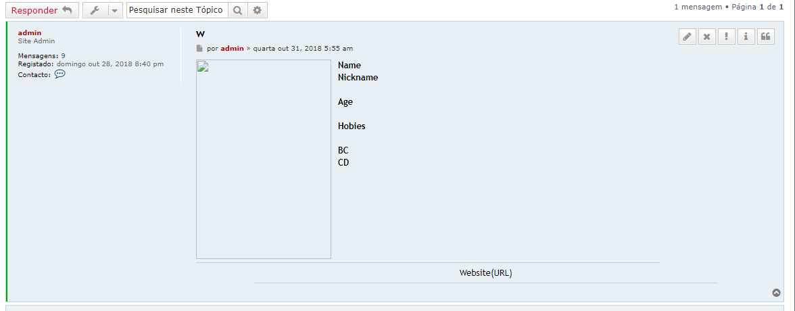
Task: Show post information via the i icon
Action: click(x=746, y=37)
